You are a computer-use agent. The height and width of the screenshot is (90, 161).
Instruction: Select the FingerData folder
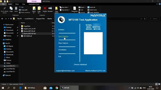[27, 26]
